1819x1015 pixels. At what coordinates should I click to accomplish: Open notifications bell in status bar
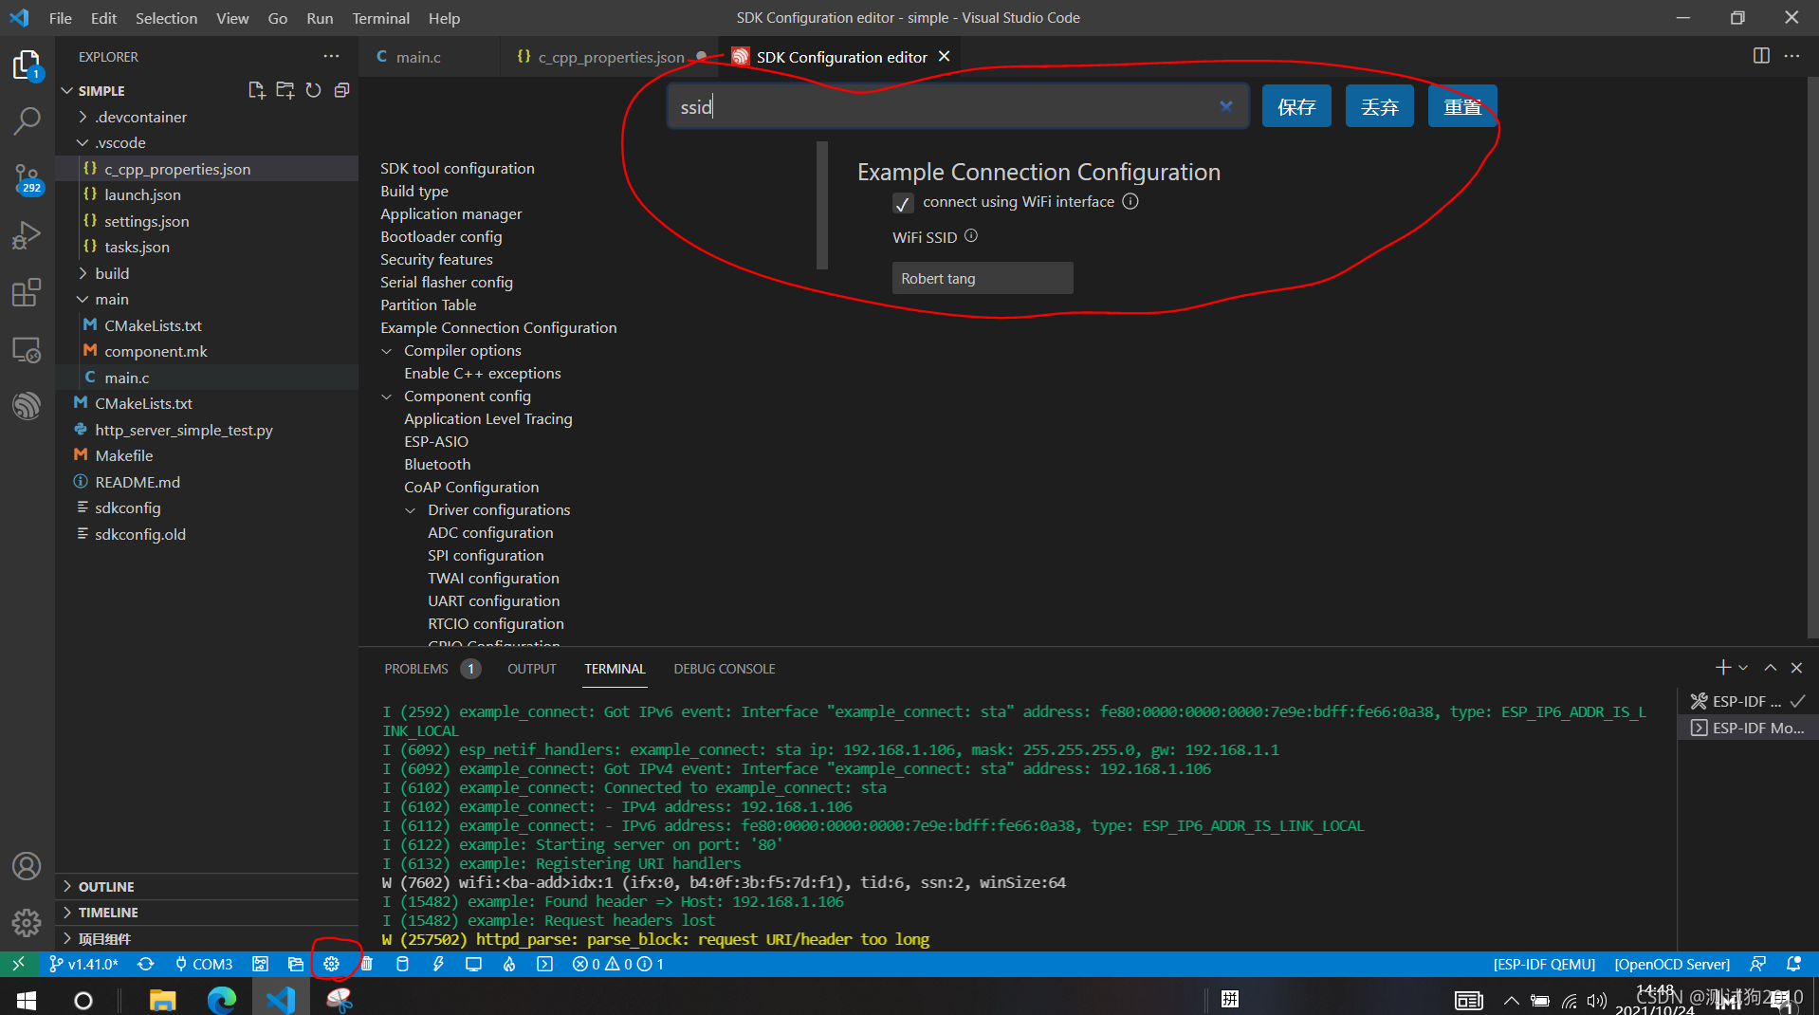[1793, 964]
